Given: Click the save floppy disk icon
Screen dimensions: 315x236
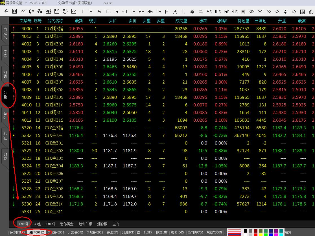Looking at the screenshot, I should click(57, 12).
